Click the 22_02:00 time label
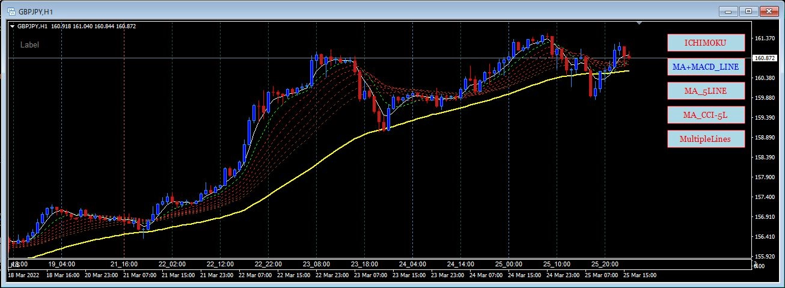This screenshot has width=785, height=288. (171, 264)
